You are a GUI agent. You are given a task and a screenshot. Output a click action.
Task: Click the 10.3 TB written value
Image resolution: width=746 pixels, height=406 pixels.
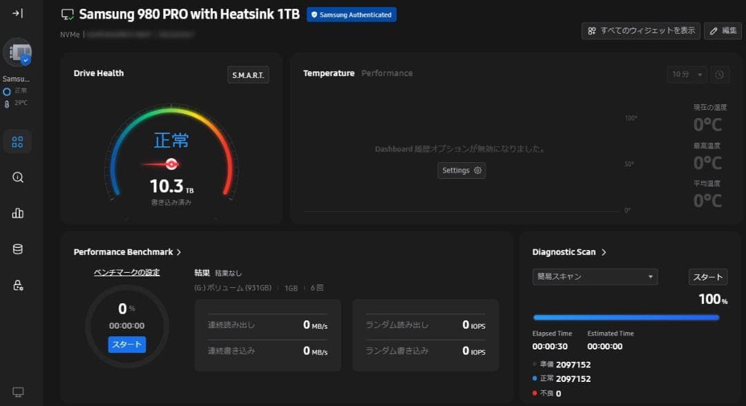click(171, 186)
